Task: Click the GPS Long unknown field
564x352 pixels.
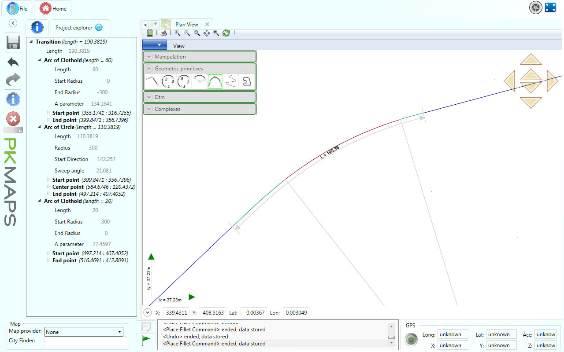Action: [453, 334]
